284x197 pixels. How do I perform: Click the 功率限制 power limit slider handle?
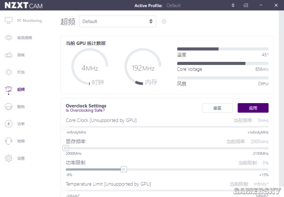[x=124, y=169]
